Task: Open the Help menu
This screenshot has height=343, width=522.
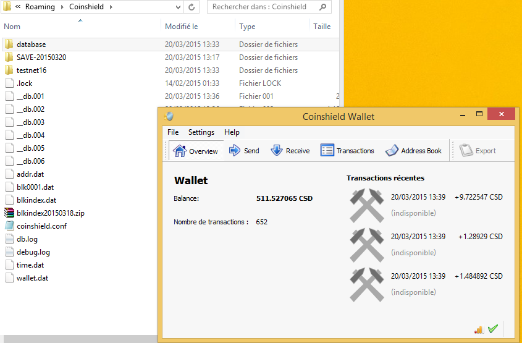Action: [232, 132]
